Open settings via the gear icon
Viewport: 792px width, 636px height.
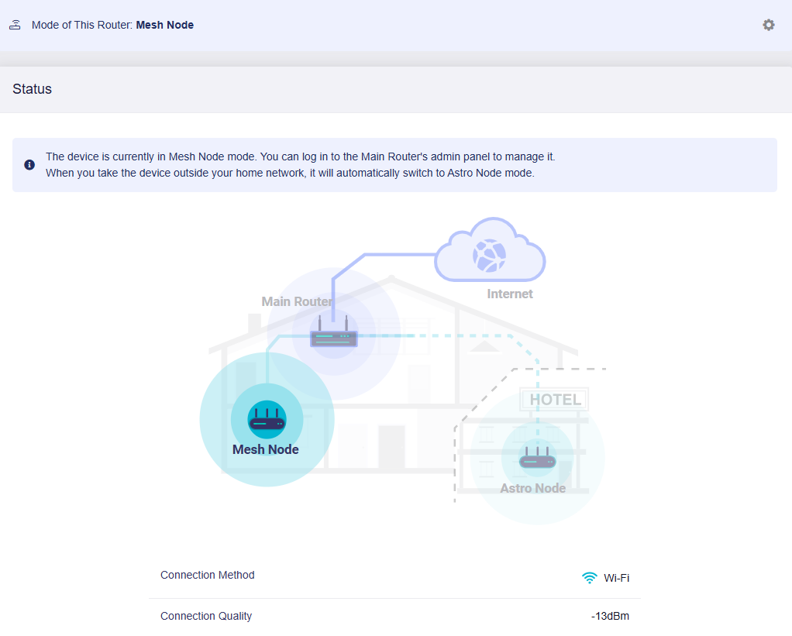[768, 25]
